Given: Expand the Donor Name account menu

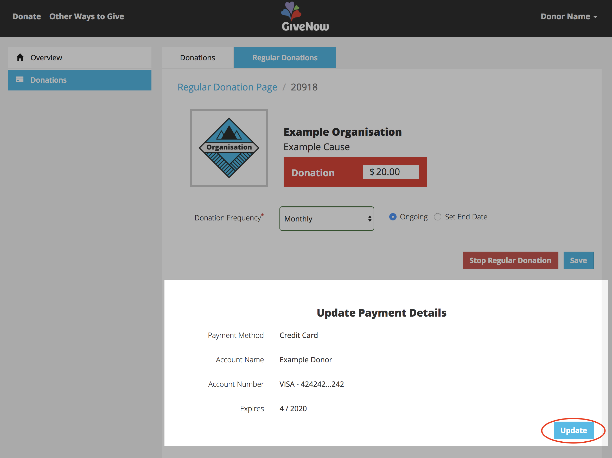Looking at the screenshot, I should tap(569, 17).
